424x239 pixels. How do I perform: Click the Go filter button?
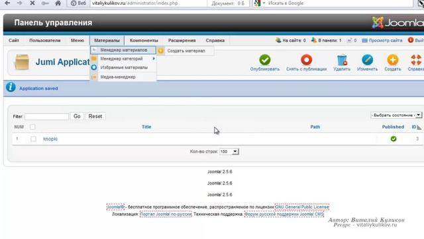pos(77,116)
